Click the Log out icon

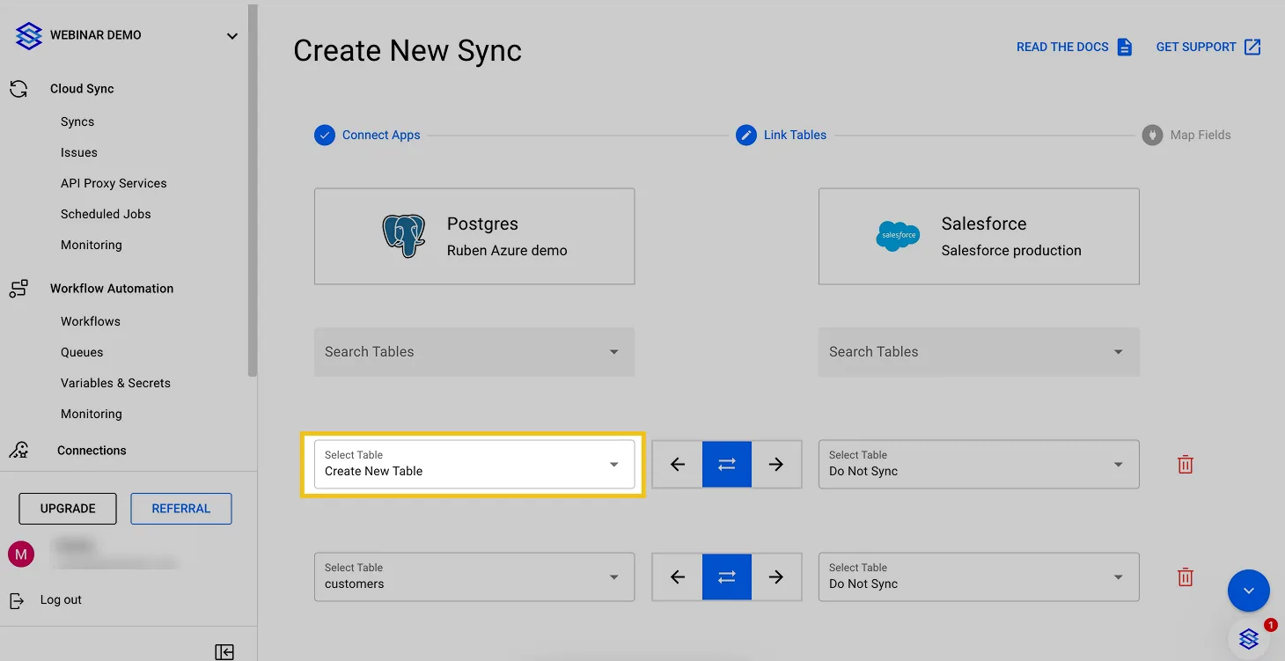click(17, 600)
